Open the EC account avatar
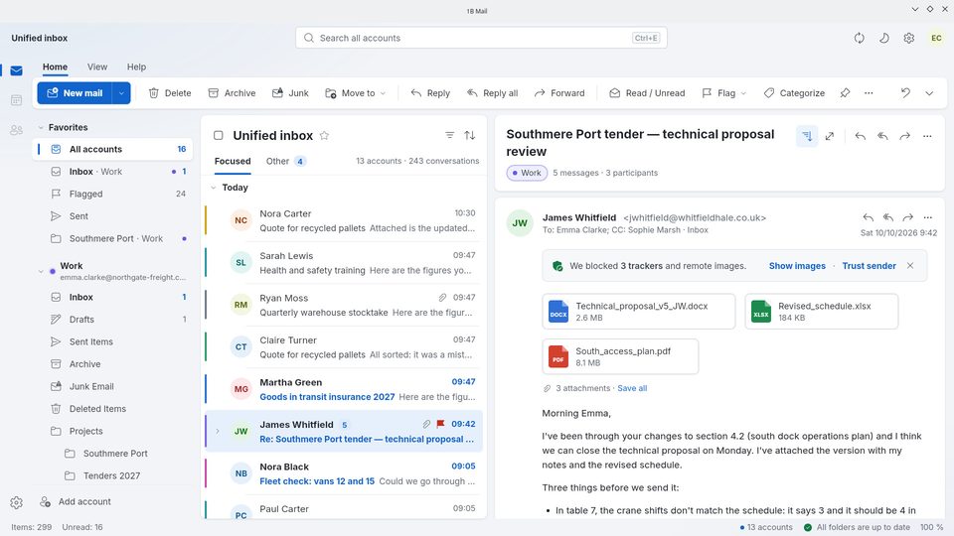The width and height of the screenshot is (954, 536). point(936,38)
